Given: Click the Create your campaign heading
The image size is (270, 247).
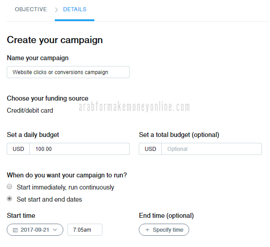Looking at the screenshot, I should [55, 40].
